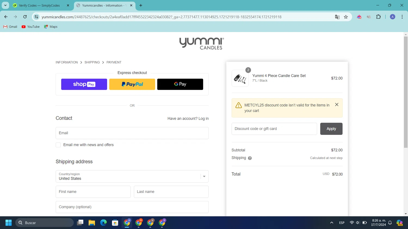Click the warning triangle icon

(x=239, y=105)
